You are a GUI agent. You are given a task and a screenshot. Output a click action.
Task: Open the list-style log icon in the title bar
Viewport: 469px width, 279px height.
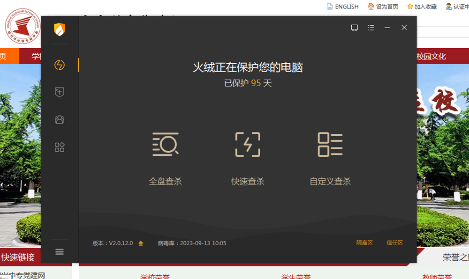pos(371,28)
